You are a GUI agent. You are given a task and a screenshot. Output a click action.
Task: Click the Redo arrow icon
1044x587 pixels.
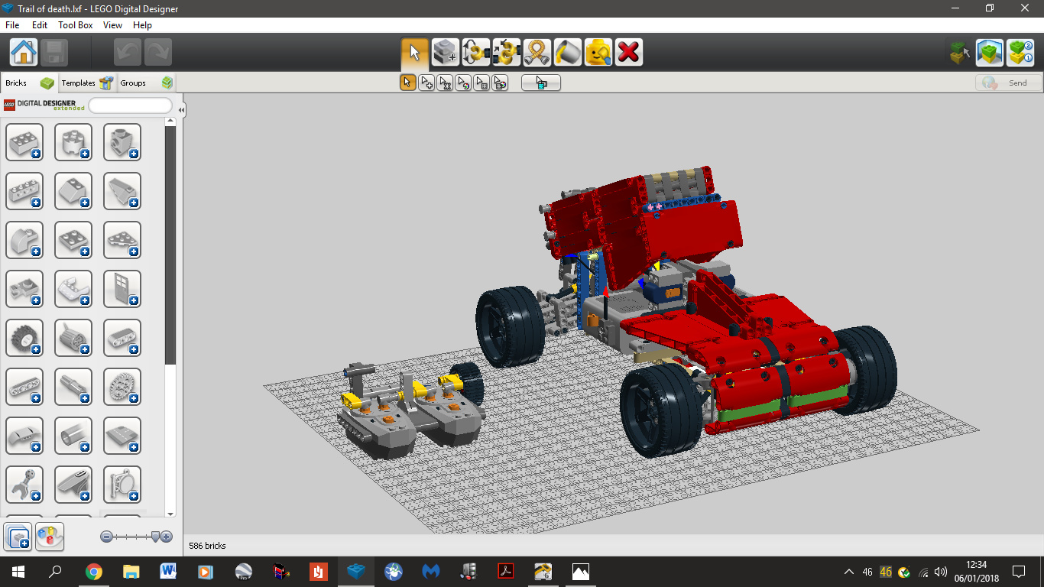158,52
